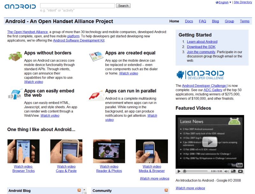Click Join the community link
255x194 pixels.
pos(201,52)
